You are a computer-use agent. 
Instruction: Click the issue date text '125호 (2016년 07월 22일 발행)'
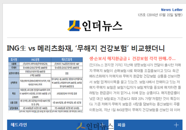coord(160,15)
